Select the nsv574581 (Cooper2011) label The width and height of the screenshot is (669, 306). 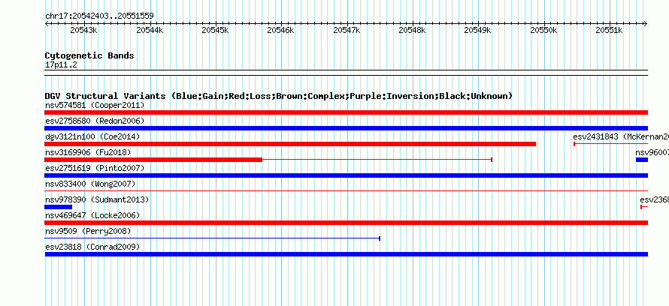(x=95, y=105)
